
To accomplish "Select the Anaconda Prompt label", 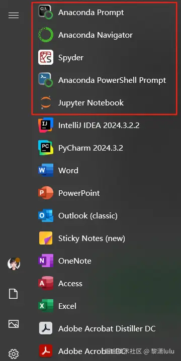I will pos(91,12).
